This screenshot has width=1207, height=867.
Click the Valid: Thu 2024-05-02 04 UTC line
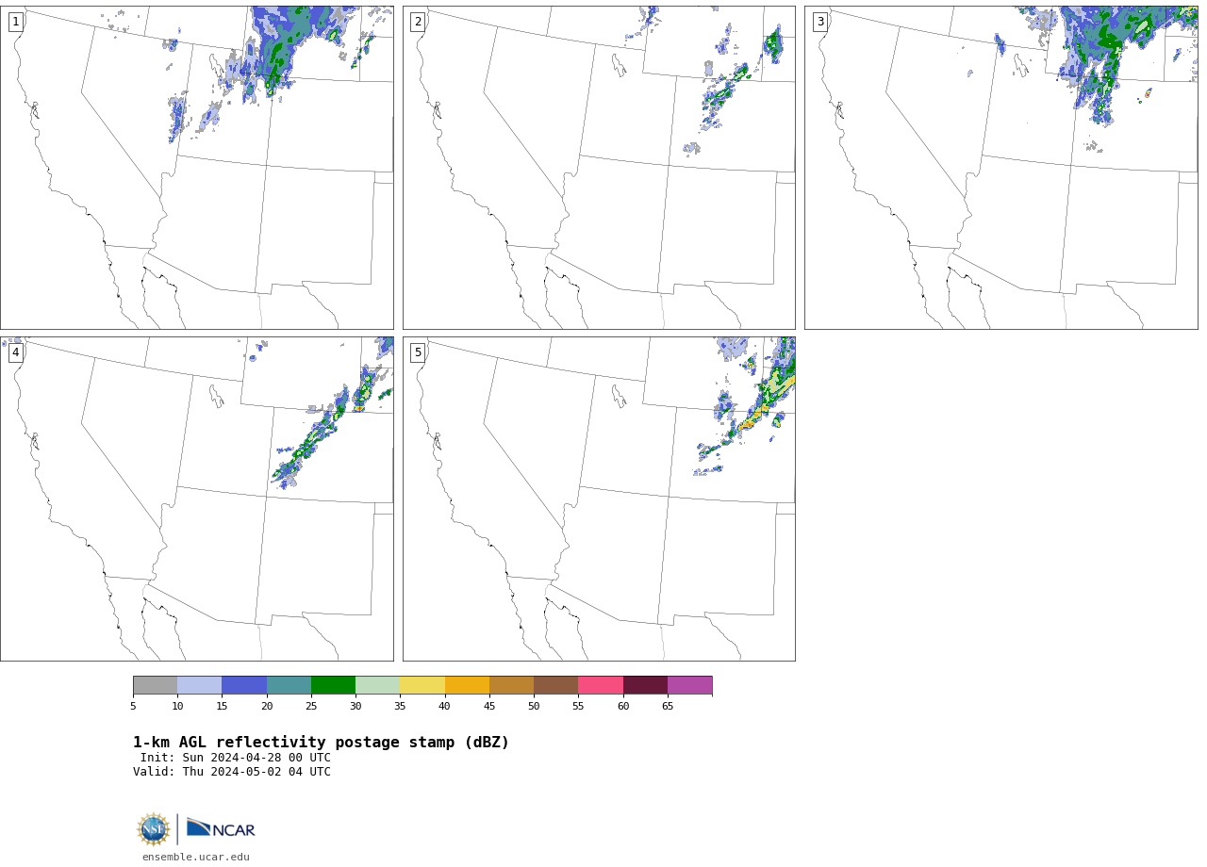232,772
